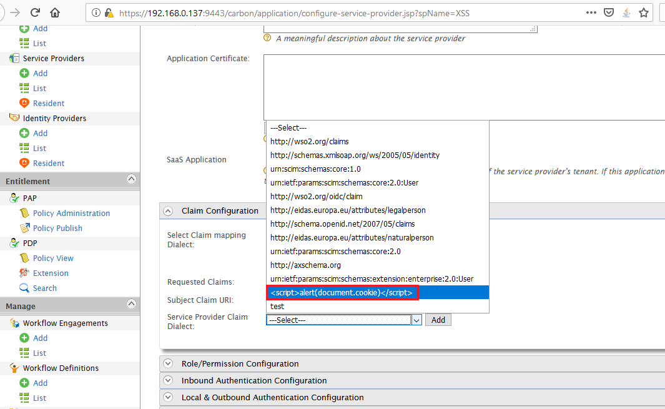Collapse the Entitlement menu section
The width and height of the screenshot is (665, 409).
[131, 179]
